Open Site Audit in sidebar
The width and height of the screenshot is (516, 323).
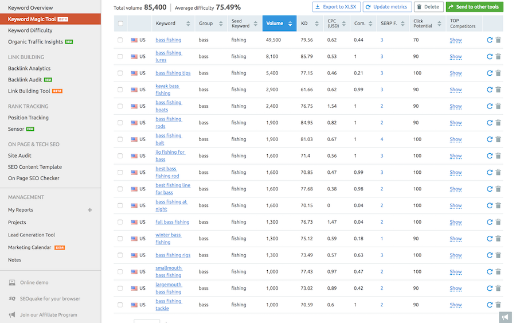coord(19,155)
